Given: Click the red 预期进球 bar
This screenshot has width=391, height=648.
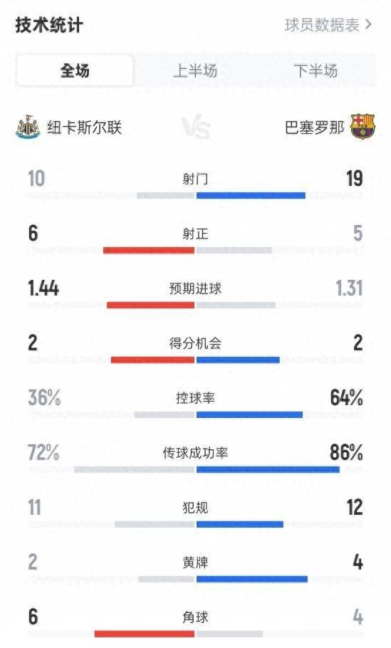Looking at the screenshot, I should point(150,305).
